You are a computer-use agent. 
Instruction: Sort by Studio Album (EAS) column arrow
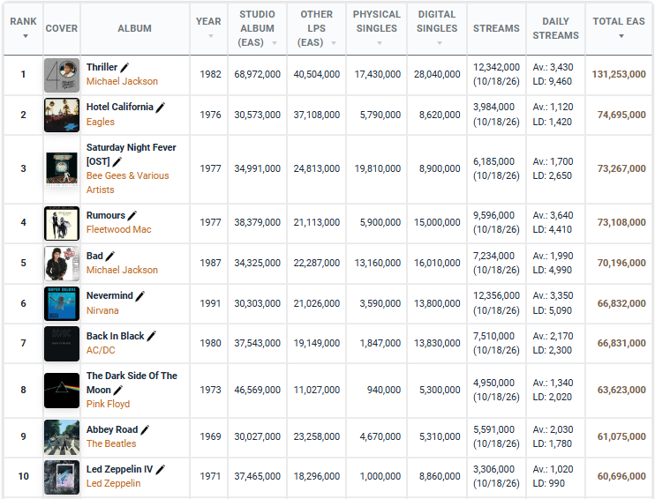[275, 43]
